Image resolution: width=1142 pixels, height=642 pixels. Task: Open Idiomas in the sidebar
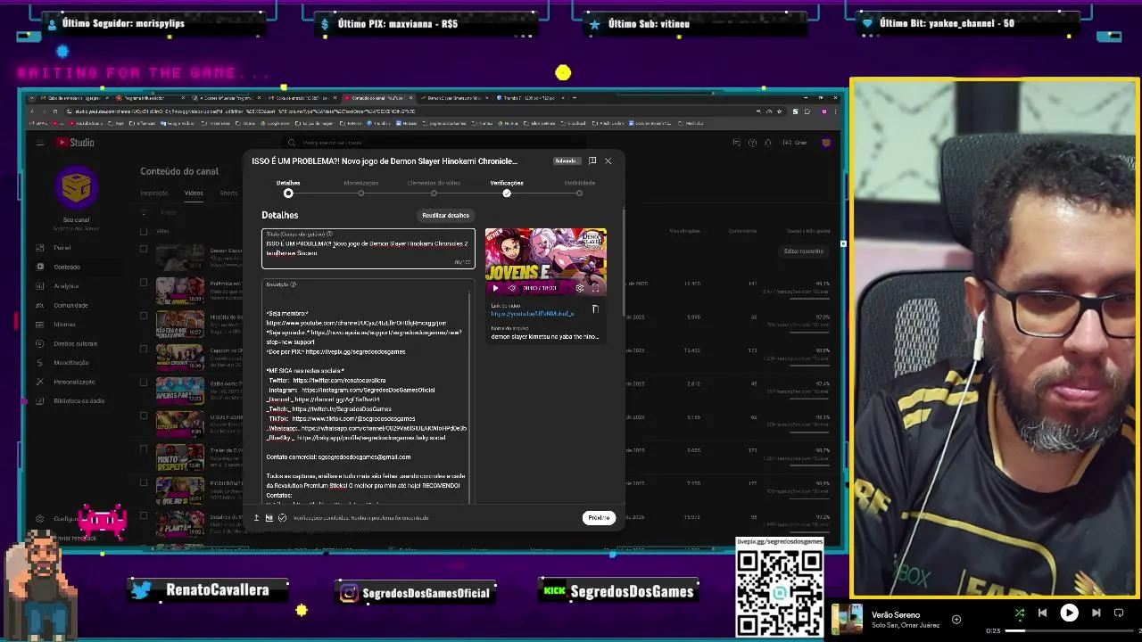(x=64, y=325)
